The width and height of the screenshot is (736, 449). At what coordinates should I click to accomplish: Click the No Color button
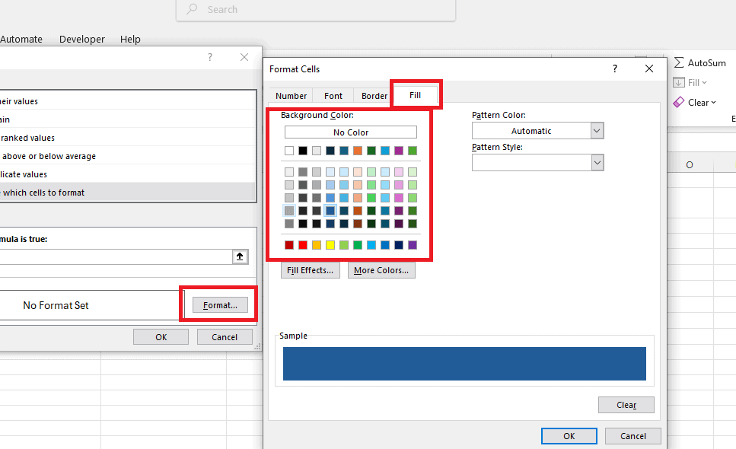pyautogui.click(x=351, y=132)
